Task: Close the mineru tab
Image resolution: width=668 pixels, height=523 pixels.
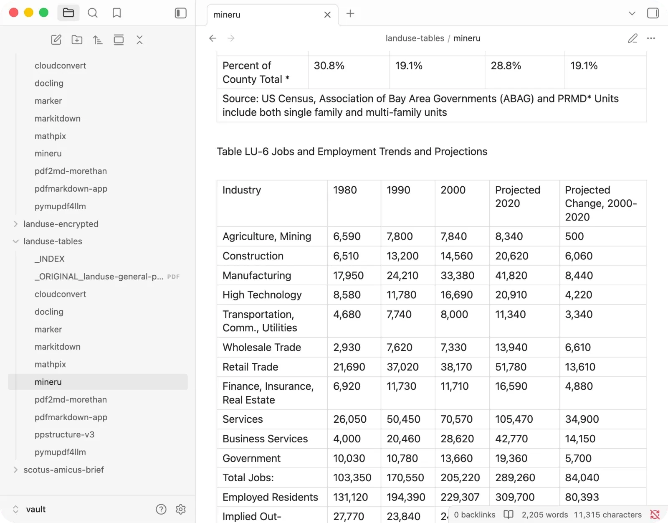Action: tap(327, 15)
